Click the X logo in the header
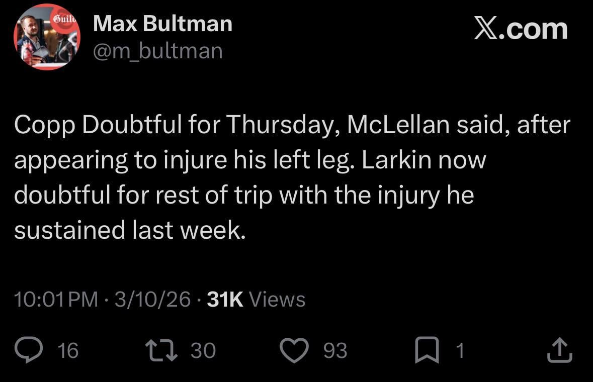593x382 pixels. (486, 29)
